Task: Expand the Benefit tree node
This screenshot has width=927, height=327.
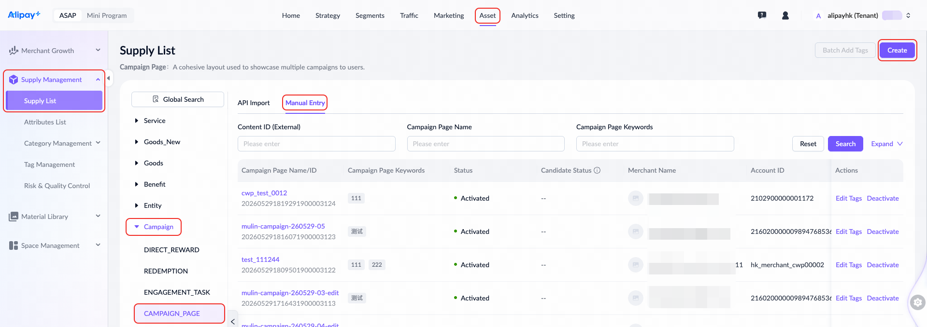Action: point(137,184)
